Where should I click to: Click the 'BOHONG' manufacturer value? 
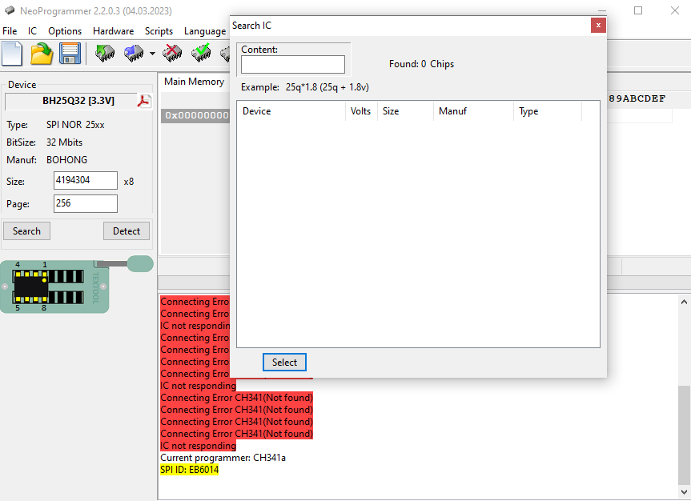tap(67, 160)
